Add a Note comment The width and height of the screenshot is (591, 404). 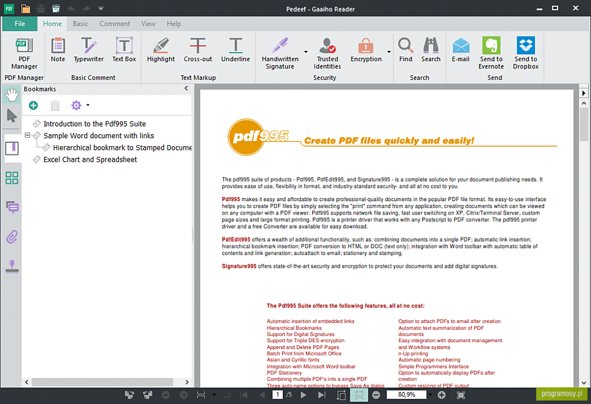point(58,50)
